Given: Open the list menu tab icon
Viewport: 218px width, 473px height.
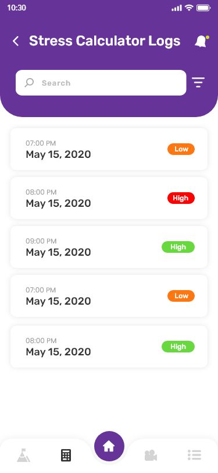Looking at the screenshot, I should [x=194, y=455].
